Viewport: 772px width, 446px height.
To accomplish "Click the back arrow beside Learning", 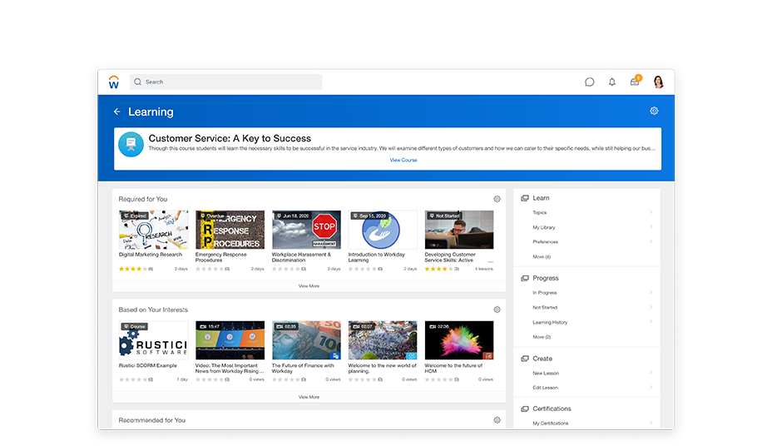I will (x=117, y=111).
